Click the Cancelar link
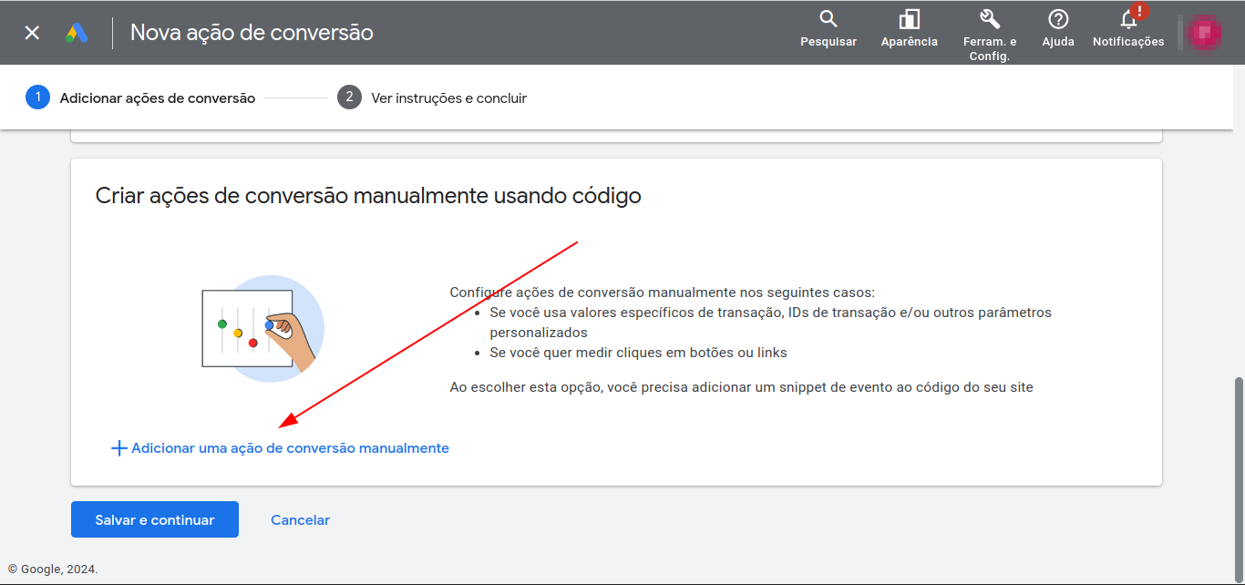 [x=300, y=520]
